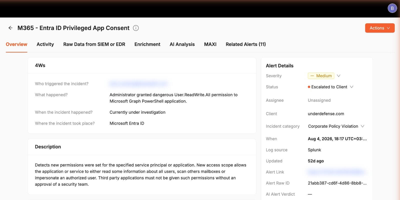Select the description paragraph text
This screenshot has height=200, width=400.
click(140, 174)
